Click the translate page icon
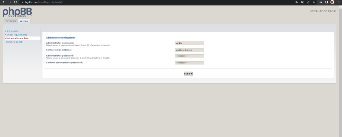The width and height of the screenshot is (342, 137). pyautogui.click(x=303, y=2)
